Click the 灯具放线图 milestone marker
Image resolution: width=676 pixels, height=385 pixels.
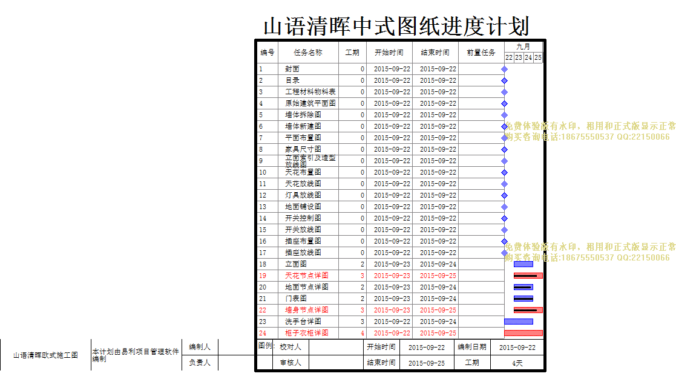tap(504, 195)
